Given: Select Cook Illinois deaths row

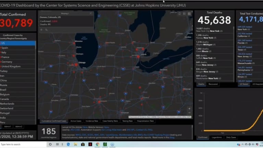Looking at the screenshot, I should pyautogui.click(x=214, y=50).
